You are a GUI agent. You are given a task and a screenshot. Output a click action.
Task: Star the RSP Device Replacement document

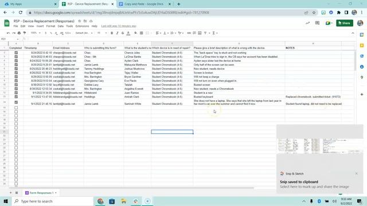[x=79, y=21]
